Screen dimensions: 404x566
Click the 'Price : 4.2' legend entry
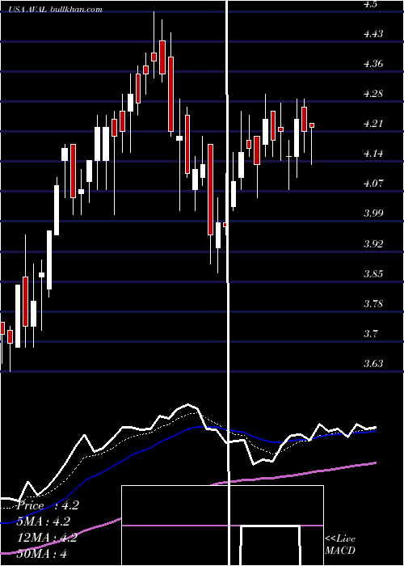tap(48, 505)
